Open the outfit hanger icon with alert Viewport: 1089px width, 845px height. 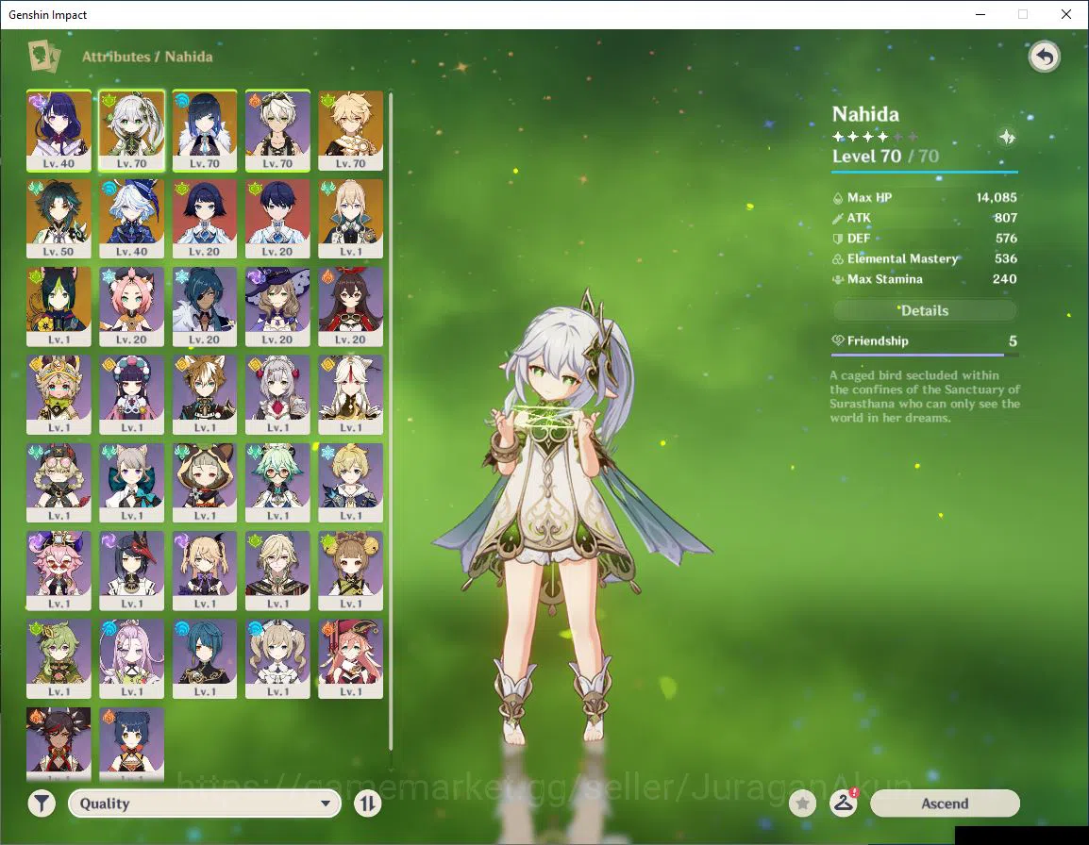[843, 804]
